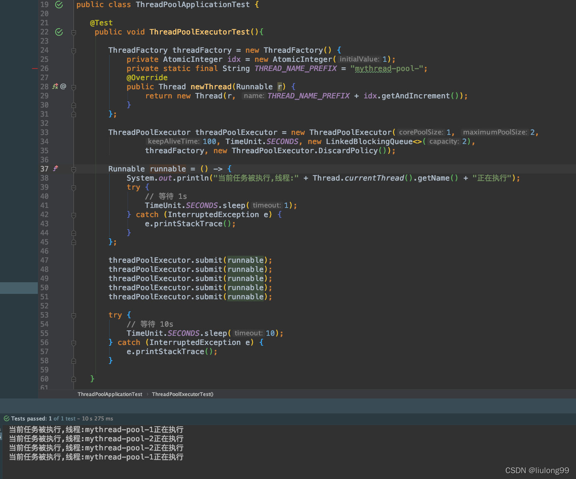Click line number 26 in the gutter

pos(44,68)
